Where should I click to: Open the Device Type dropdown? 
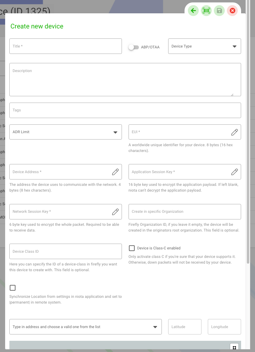(204, 46)
